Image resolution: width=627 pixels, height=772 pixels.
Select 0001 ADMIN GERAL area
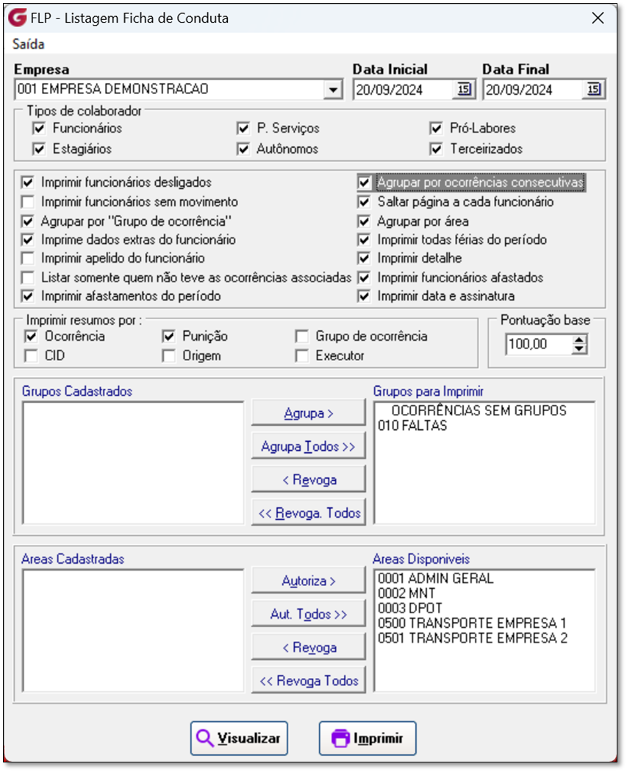[x=436, y=579]
